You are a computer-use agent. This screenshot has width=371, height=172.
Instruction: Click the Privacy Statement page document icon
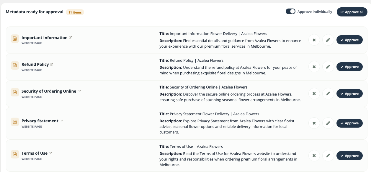pyautogui.click(x=15, y=122)
